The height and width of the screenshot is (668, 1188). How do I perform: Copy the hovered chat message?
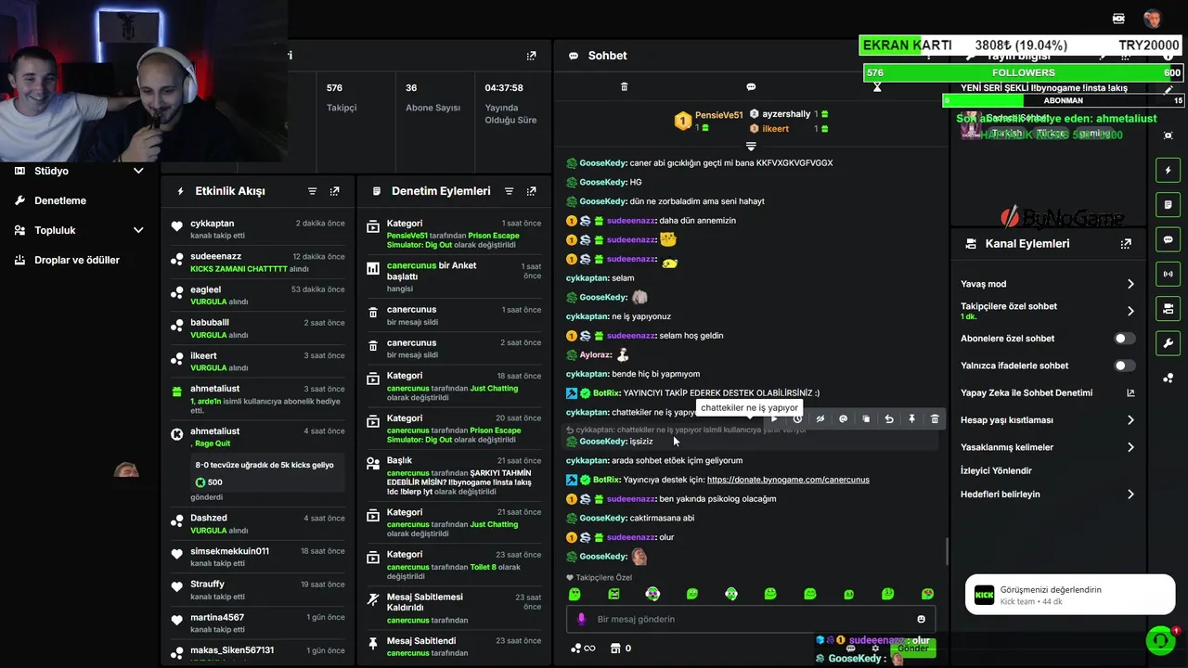coord(866,419)
